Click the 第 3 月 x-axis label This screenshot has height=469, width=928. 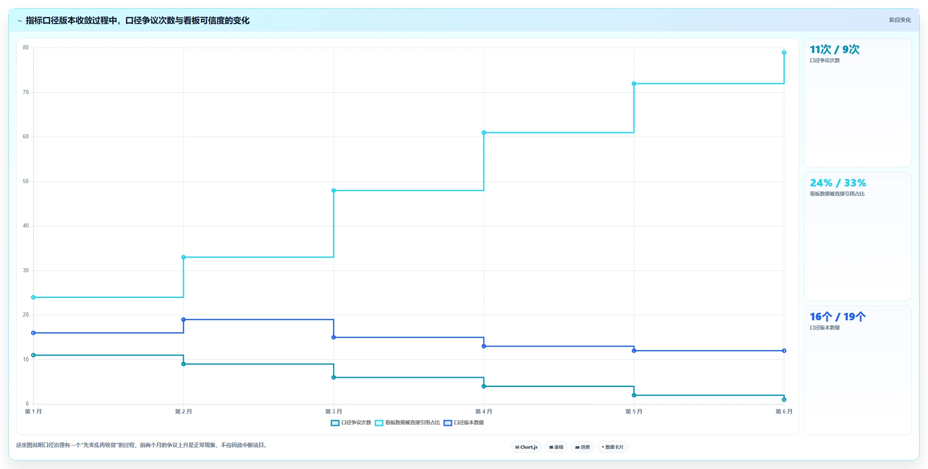pos(333,411)
